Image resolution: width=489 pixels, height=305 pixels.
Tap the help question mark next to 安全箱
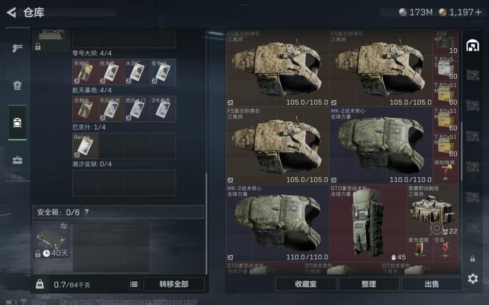pos(87,212)
